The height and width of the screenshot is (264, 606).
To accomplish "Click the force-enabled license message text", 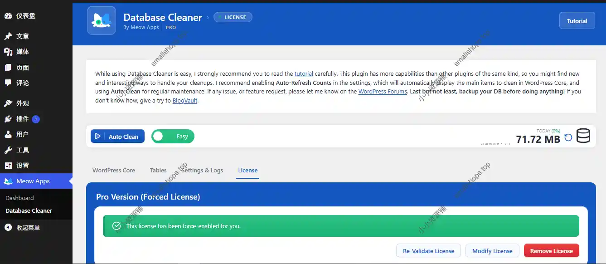I will pyautogui.click(x=184, y=226).
